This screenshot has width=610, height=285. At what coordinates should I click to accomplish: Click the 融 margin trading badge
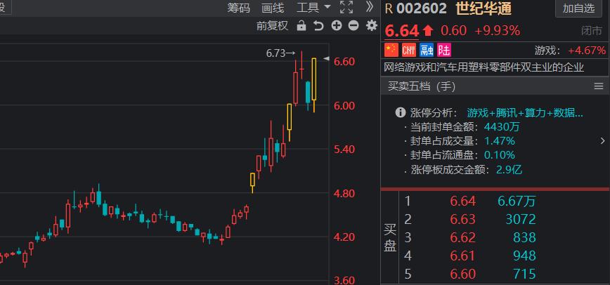point(427,50)
